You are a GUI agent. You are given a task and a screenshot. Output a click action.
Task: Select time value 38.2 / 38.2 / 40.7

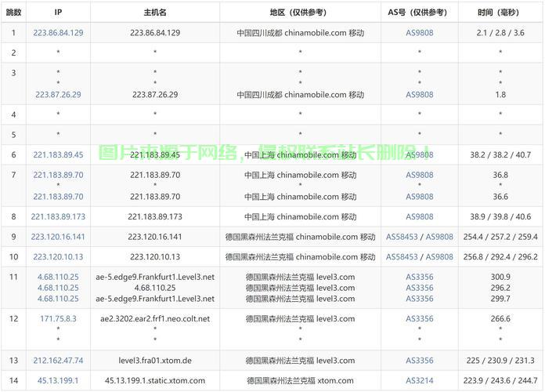[500, 154]
